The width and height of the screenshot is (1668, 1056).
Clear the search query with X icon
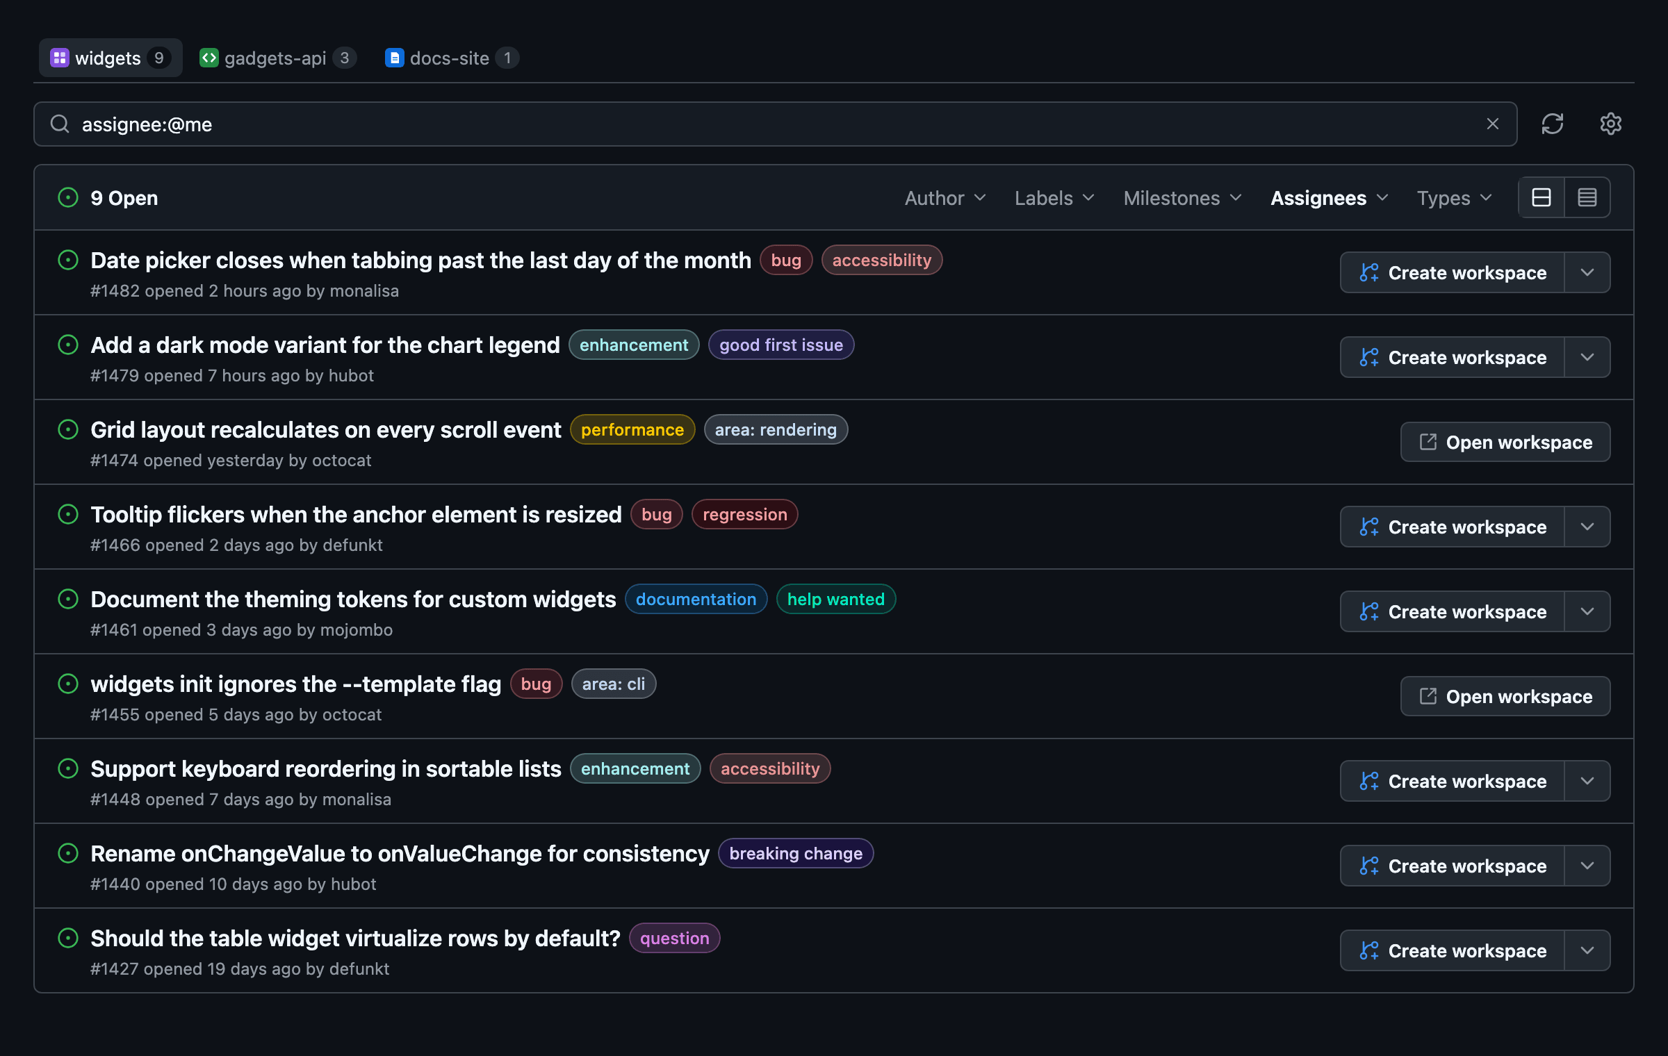pyautogui.click(x=1492, y=124)
